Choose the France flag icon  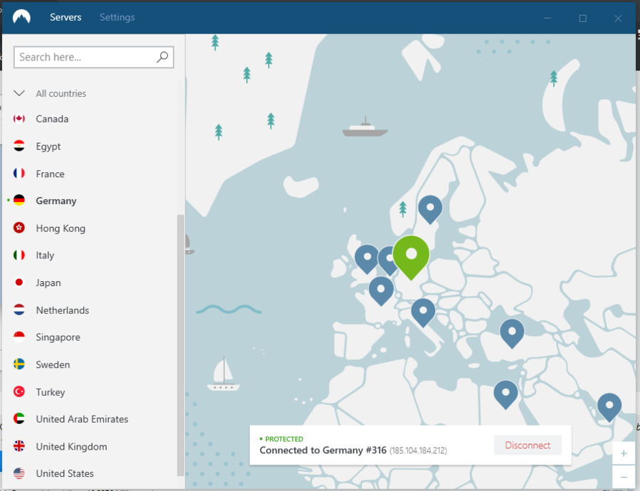tap(19, 173)
